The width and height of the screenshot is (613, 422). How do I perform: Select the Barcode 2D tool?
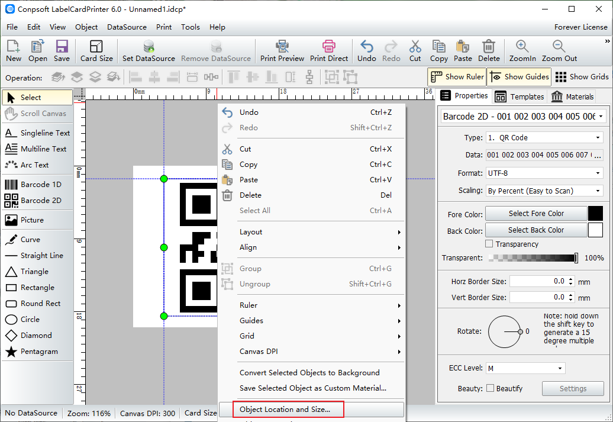(37, 200)
